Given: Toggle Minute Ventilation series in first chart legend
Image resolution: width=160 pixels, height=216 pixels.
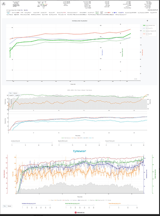Looking at the screenshot, I should (149, 25).
